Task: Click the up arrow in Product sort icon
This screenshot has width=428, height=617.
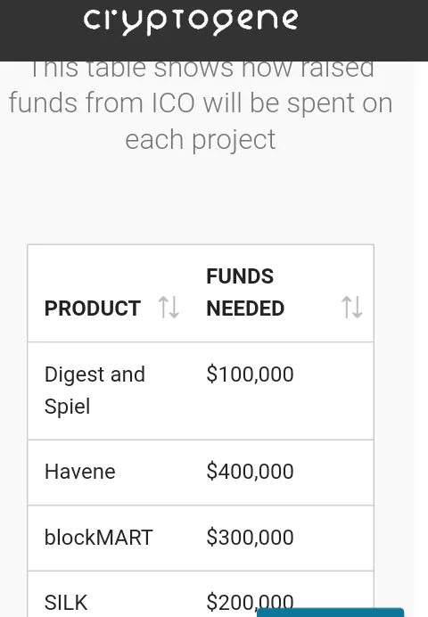Action: coord(164,308)
